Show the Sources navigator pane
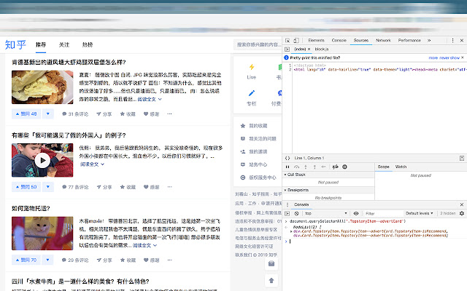The width and height of the screenshot is (467, 291). pos(287,49)
